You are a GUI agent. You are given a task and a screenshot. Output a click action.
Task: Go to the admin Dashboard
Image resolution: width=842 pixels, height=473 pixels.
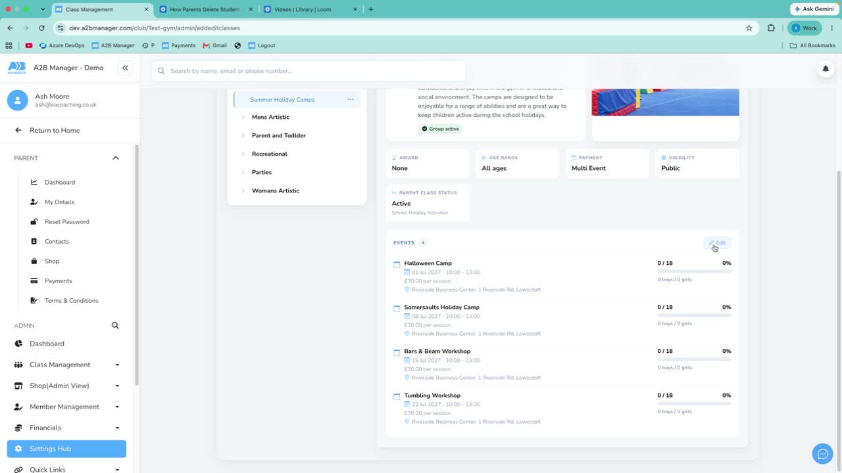tap(47, 344)
